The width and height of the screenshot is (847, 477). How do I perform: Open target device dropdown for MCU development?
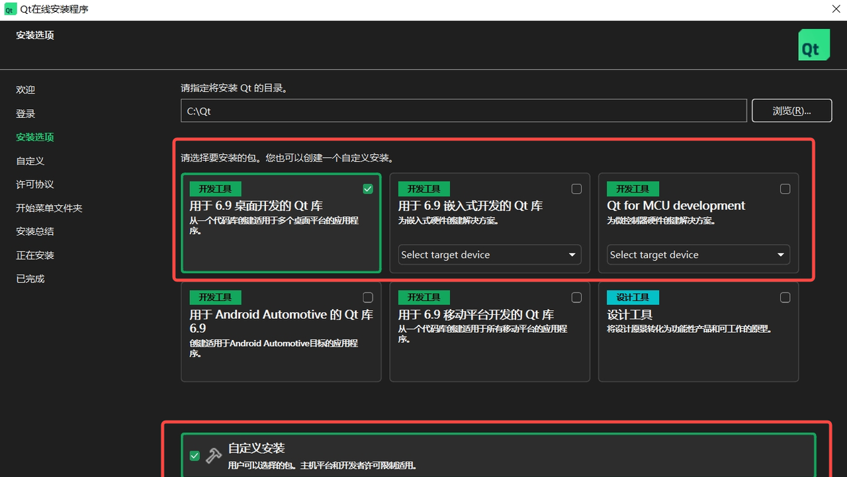[698, 255]
